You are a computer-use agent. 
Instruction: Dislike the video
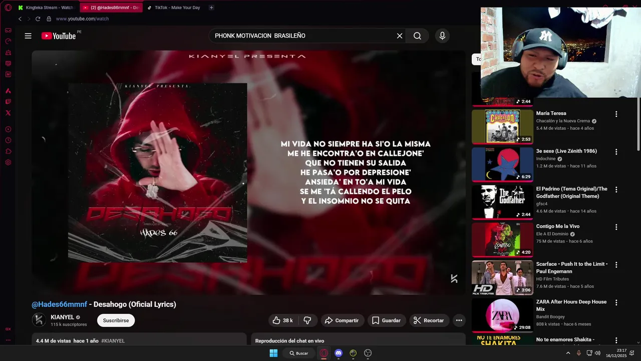pyautogui.click(x=307, y=320)
